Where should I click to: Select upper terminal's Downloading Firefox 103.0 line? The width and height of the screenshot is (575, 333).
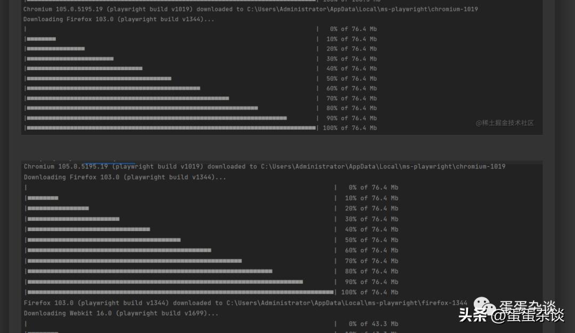(119, 20)
